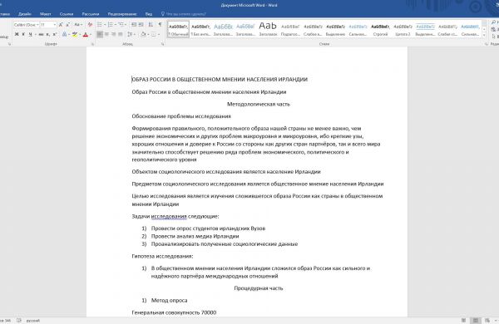Switch to Read Mode view in status bar
Viewport: 499px width, 324px height.
pos(463,321)
